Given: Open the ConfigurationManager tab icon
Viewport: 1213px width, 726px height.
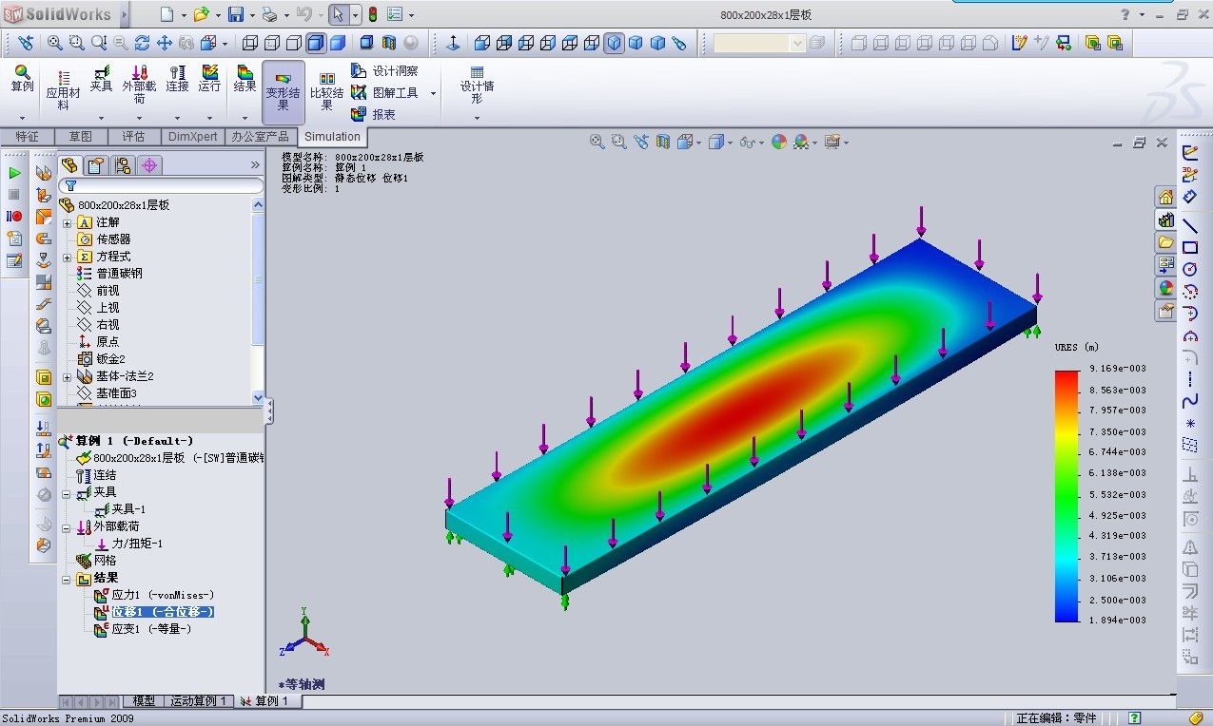Looking at the screenshot, I should tap(123, 165).
